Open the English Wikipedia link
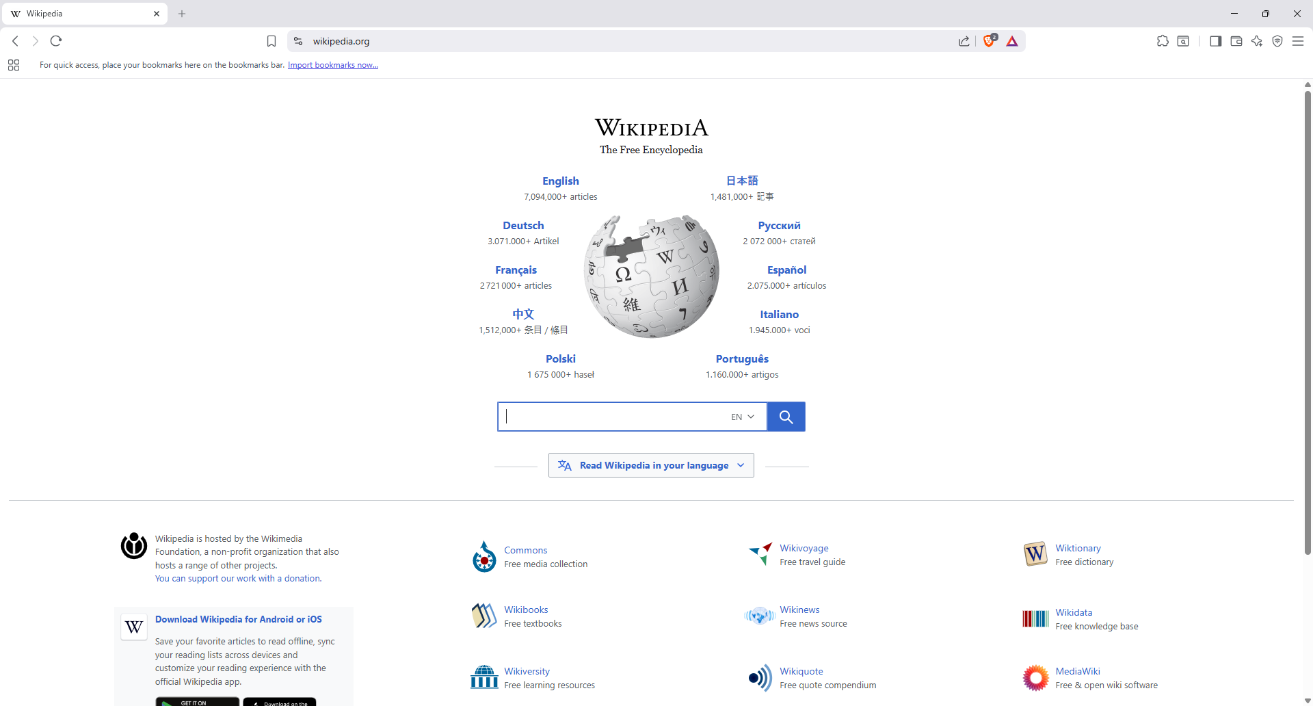Viewport: 1313px width, 706px height. 560,181
